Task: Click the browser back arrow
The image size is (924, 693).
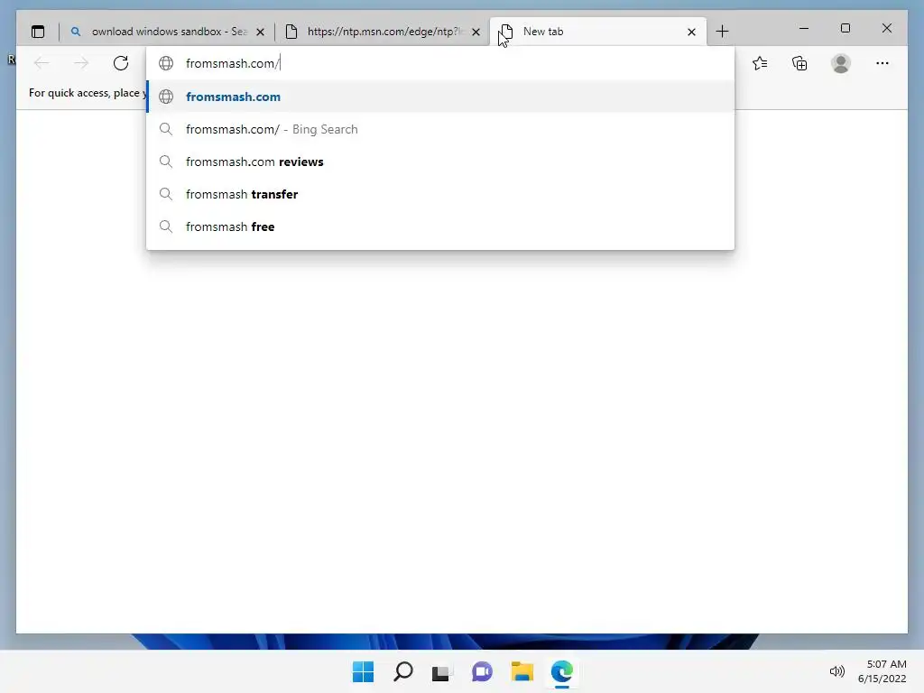Action: (42, 63)
